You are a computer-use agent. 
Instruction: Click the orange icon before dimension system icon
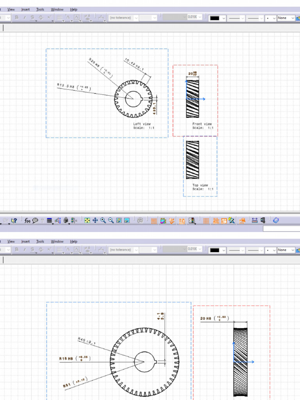[242, 221]
